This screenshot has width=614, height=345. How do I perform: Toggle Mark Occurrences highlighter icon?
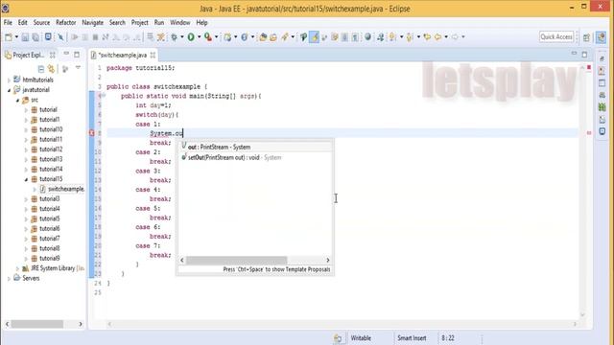point(314,37)
